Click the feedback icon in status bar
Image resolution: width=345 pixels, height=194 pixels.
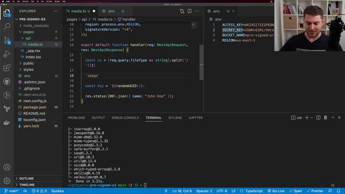[330, 191]
